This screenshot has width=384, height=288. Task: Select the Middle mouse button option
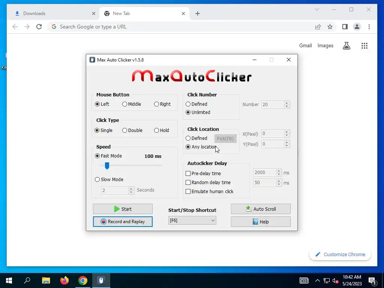(x=132, y=104)
